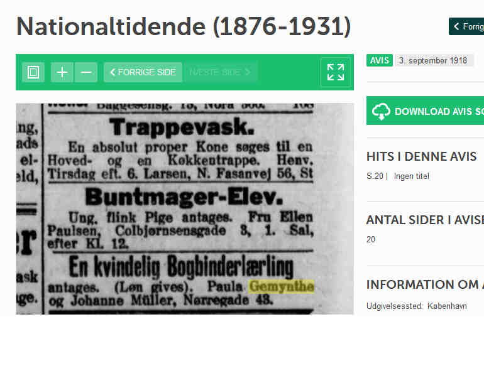Open fullscreen view with the expand arrows icon

coord(336,72)
